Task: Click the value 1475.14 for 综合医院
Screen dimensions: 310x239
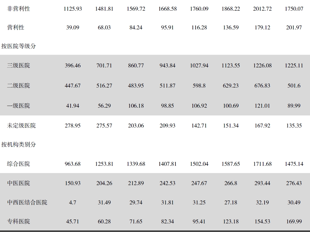Action: point(294,164)
